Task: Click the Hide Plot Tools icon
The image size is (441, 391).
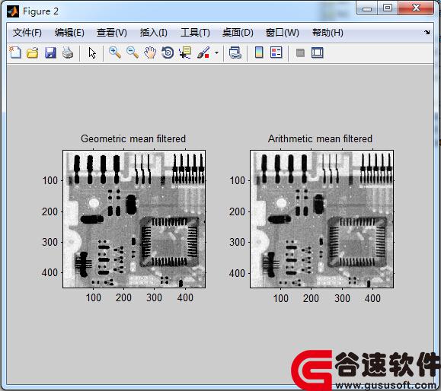Action: [300, 52]
